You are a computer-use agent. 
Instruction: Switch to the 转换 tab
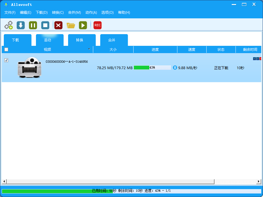82,40
